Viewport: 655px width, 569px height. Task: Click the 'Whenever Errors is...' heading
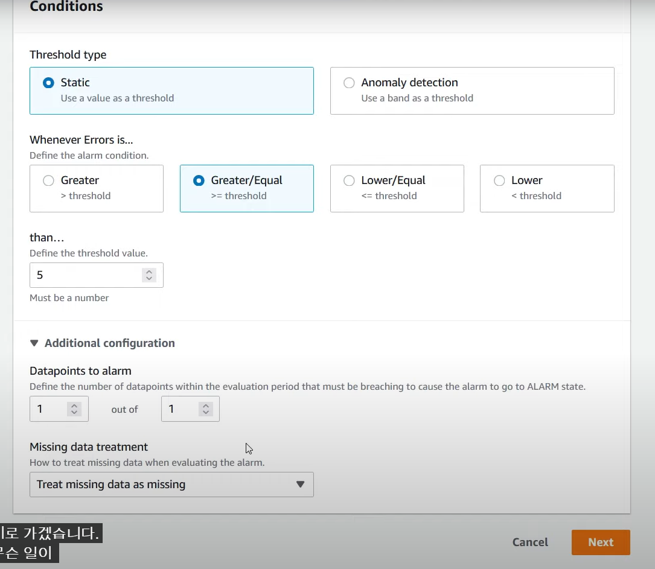click(x=81, y=140)
